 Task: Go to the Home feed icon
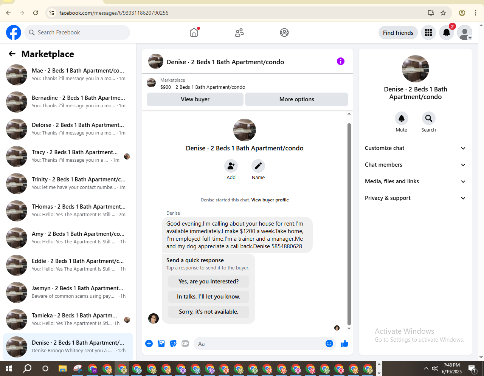click(194, 32)
